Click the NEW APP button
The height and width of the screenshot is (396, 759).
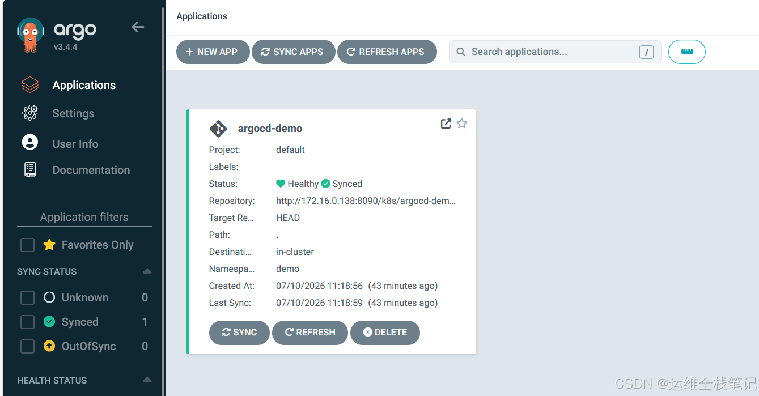(x=213, y=52)
